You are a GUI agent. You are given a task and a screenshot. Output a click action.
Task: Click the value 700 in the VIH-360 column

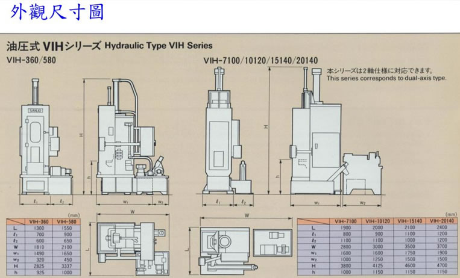(40, 234)
